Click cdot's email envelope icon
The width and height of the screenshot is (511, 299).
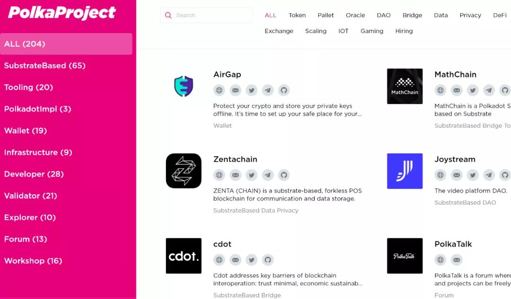coord(235,260)
